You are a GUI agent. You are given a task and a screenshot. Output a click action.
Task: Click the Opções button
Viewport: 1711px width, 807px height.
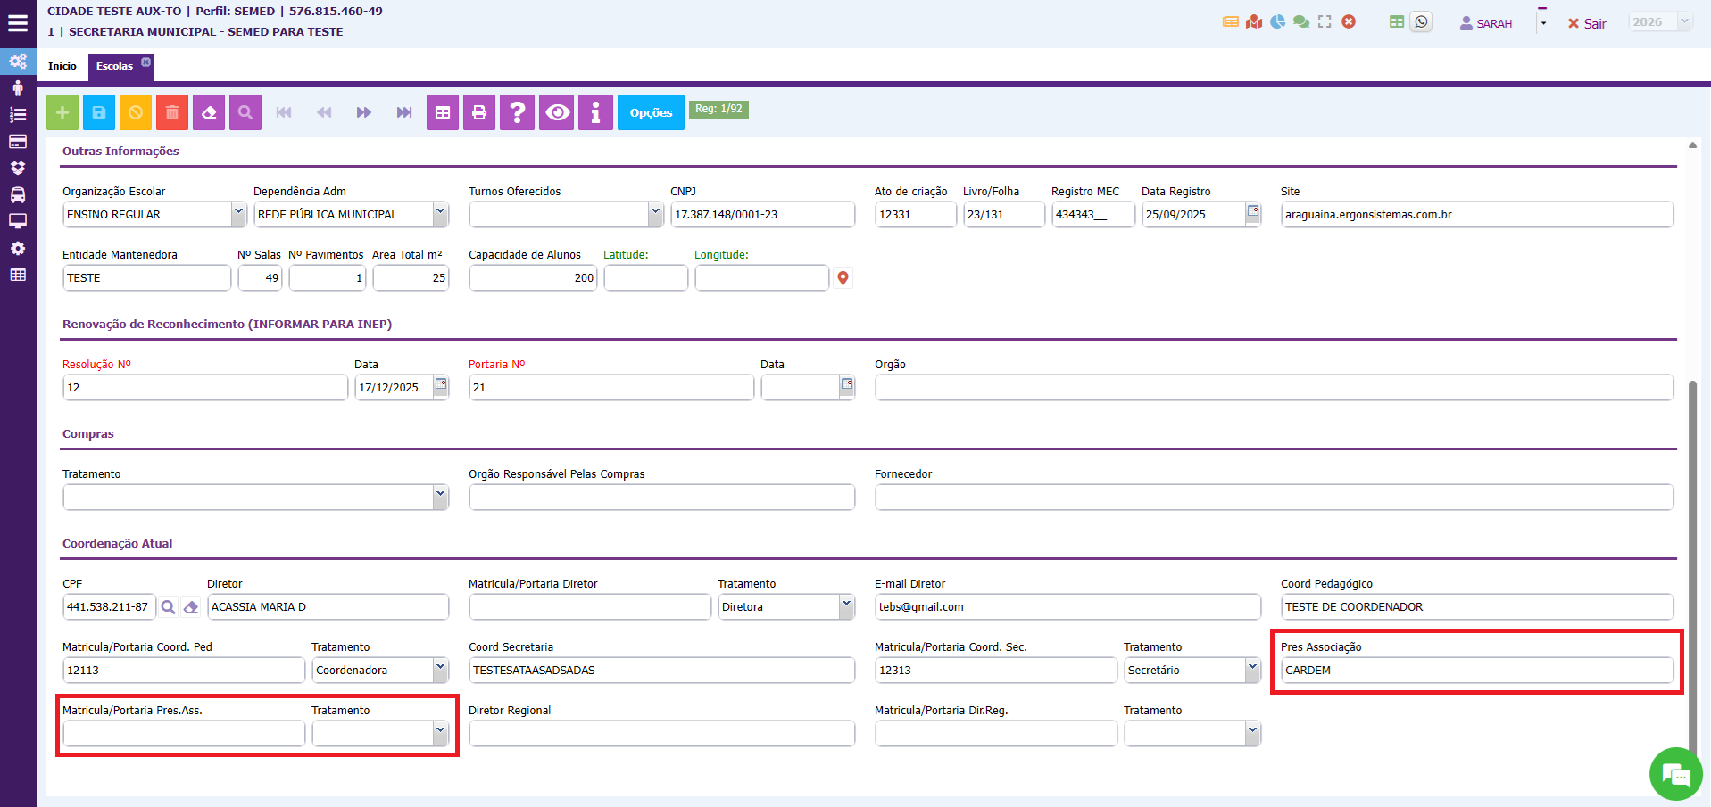pyautogui.click(x=651, y=112)
